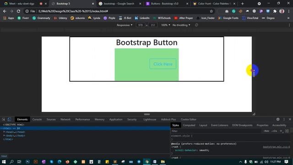Click the browser forward arrow
This screenshot has width=293, height=165.
11,11
